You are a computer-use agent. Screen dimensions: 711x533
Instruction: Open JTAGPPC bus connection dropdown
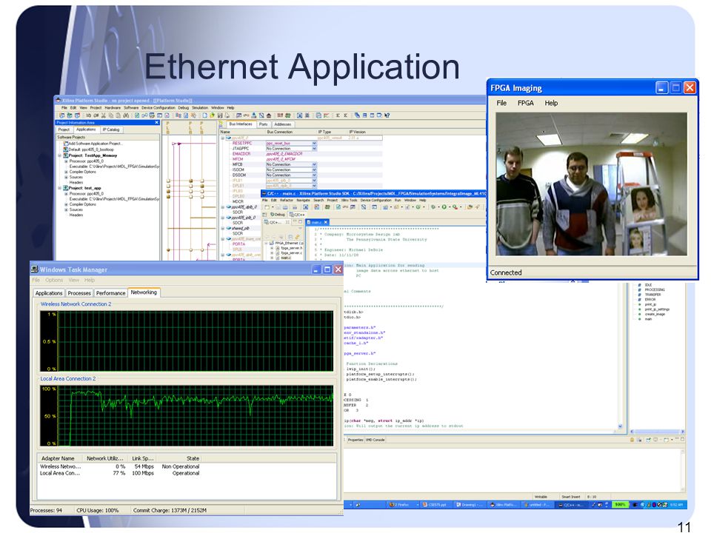click(x=314, y=149)
